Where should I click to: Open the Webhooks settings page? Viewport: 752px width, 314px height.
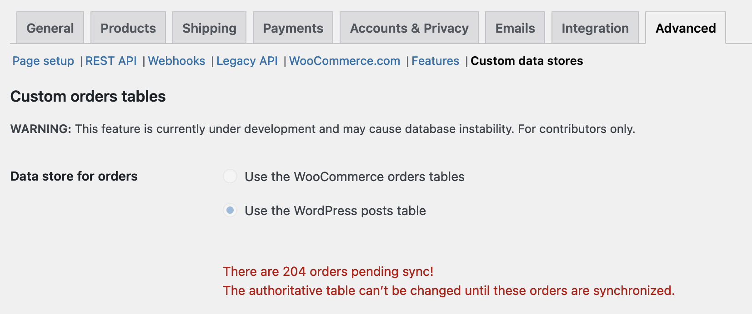(177, 61)
